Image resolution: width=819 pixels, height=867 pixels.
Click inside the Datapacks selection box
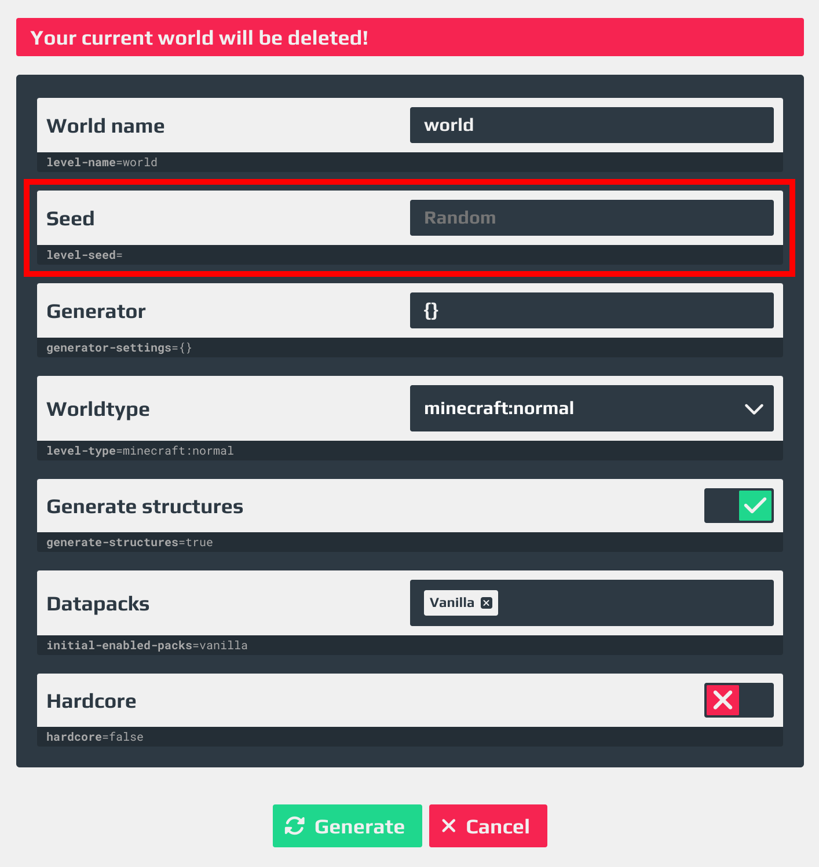(631, 603)
